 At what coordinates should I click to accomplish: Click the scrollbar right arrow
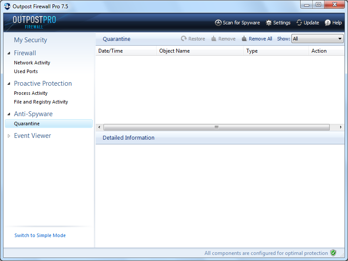coord(341,127)
